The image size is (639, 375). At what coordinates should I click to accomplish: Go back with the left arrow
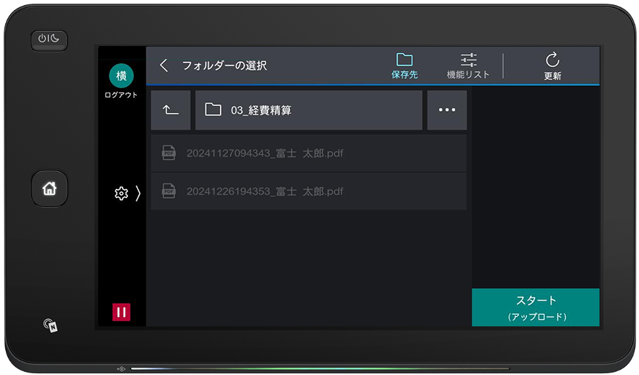click(164, 65)
